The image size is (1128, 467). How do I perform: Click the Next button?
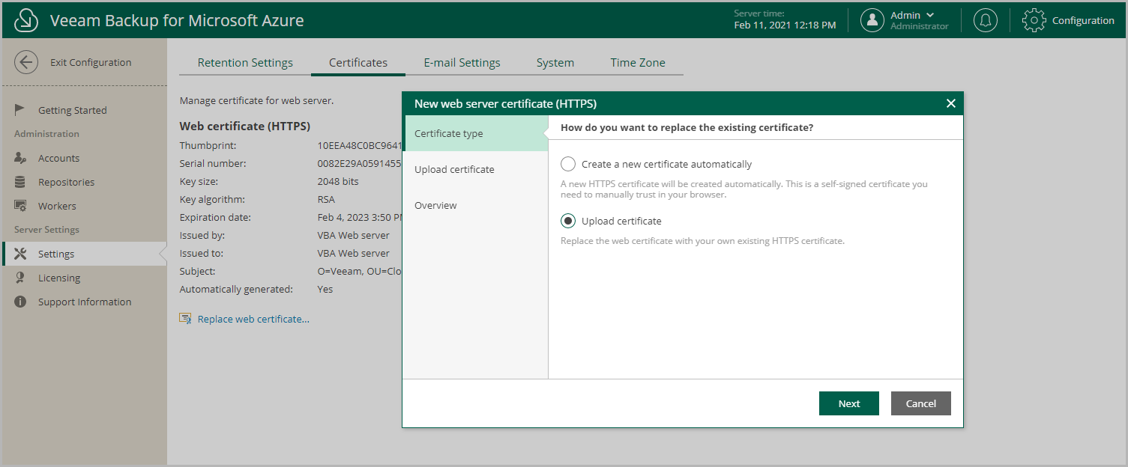tap(849, 403)
